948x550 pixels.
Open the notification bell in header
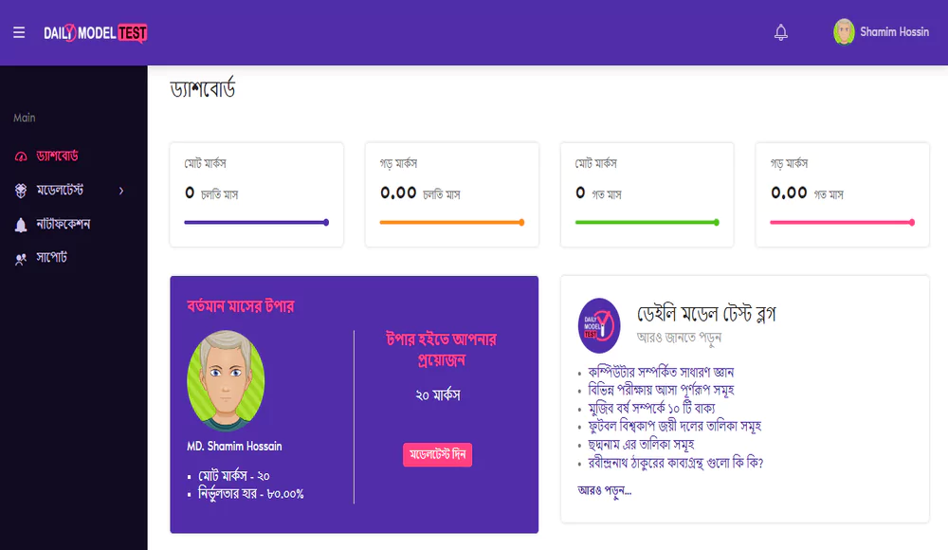[x=780, y=32]
